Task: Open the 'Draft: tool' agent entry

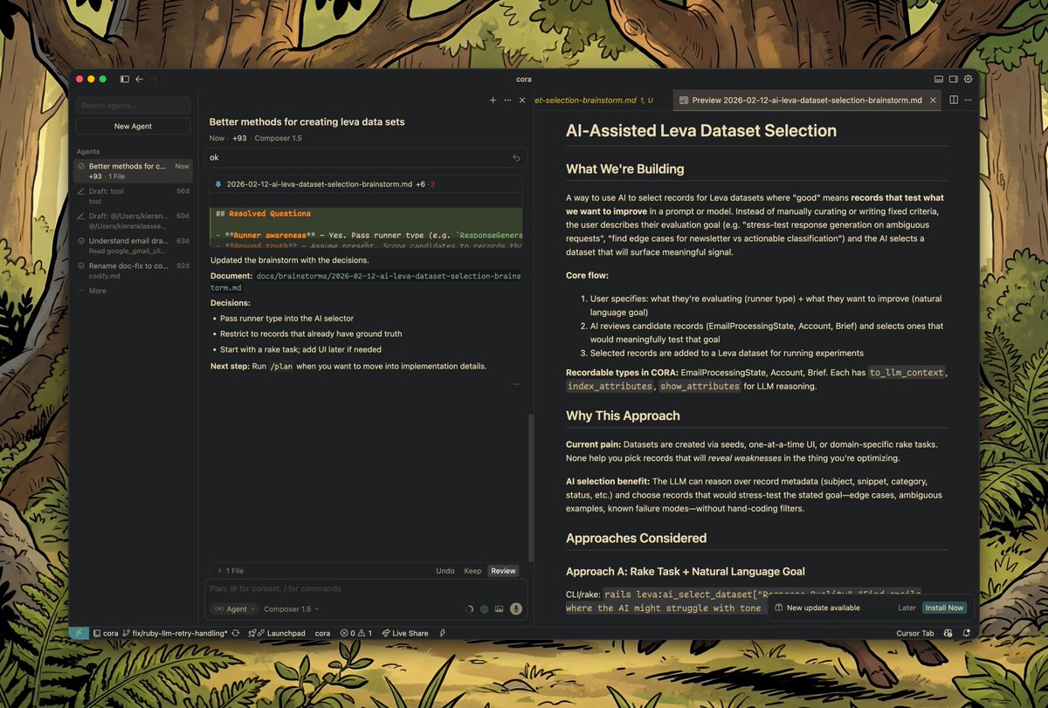Action: (133, 196)
